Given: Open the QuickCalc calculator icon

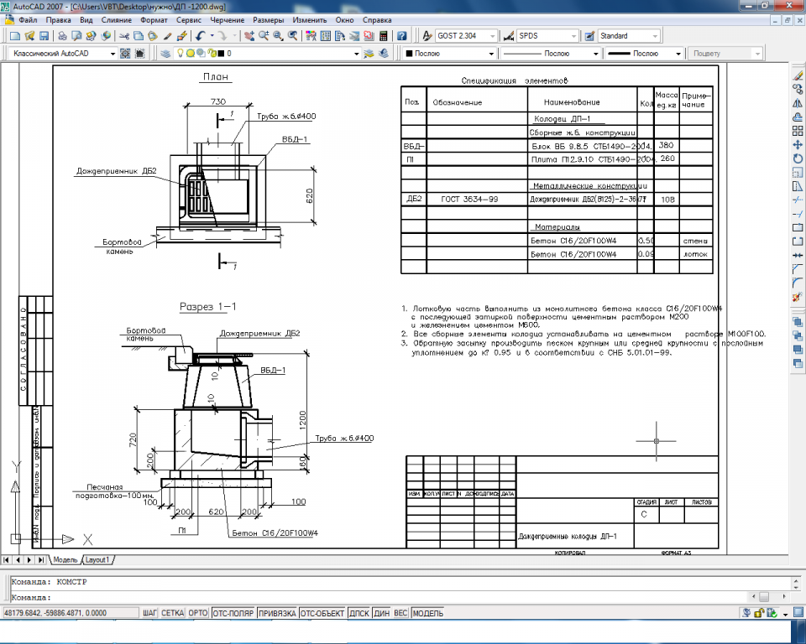Looking at the screenshot, I should pos(383,36).
